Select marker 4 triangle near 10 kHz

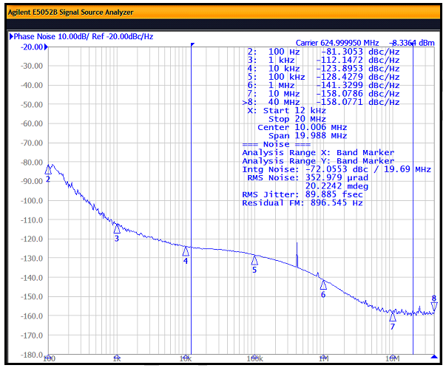[186, 251]
